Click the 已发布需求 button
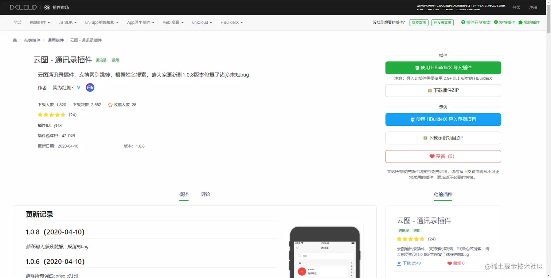The width and height of the screenshot is (551, 278). point(442,23)
